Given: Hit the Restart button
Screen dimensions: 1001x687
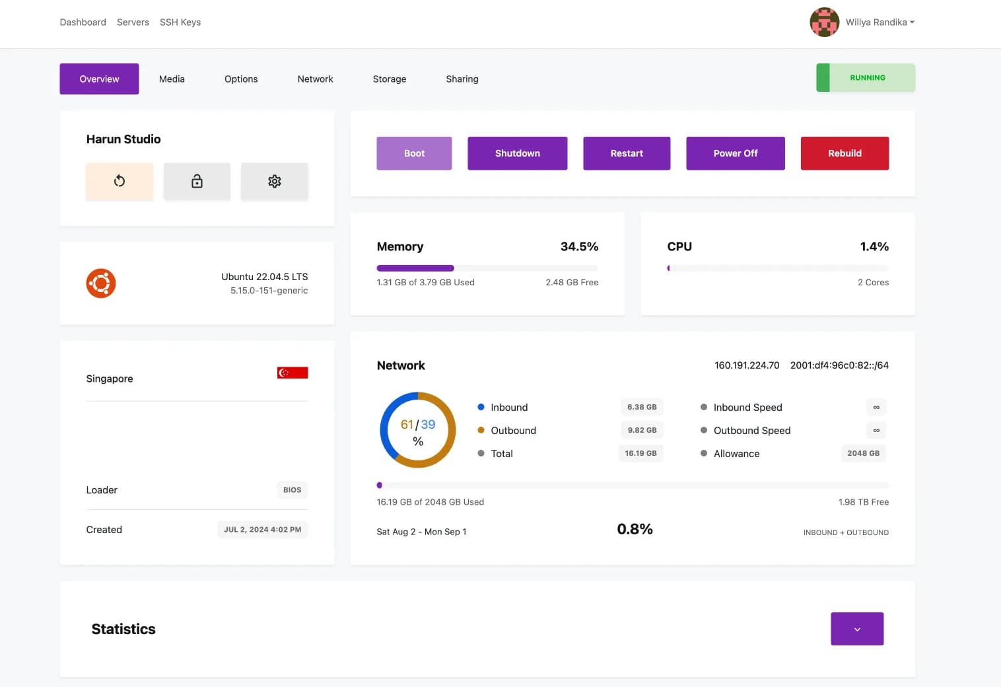Looking at the screenshot, I should pyautogui.click(x=626, y=153).
